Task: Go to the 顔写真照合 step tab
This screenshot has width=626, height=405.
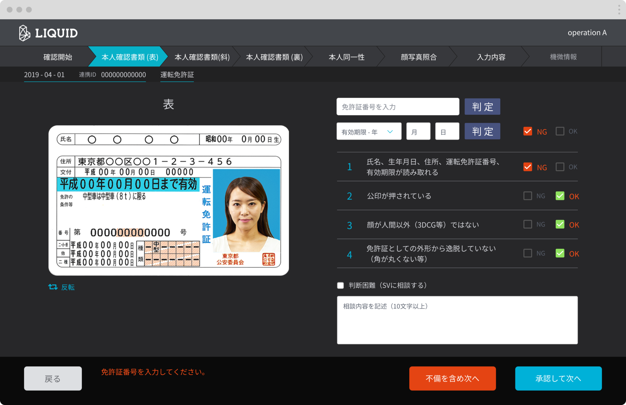Action: (x=418, y=57)
